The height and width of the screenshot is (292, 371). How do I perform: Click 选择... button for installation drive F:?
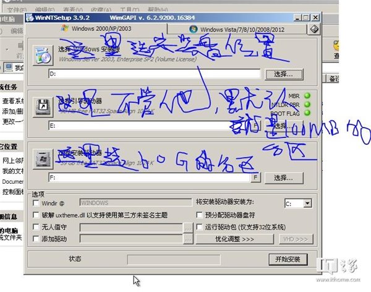coord(284,178)
